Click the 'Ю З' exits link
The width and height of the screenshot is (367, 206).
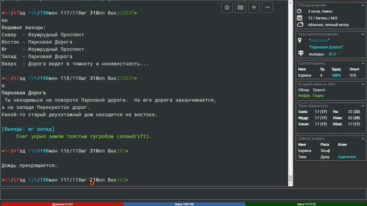pos(332,54)
